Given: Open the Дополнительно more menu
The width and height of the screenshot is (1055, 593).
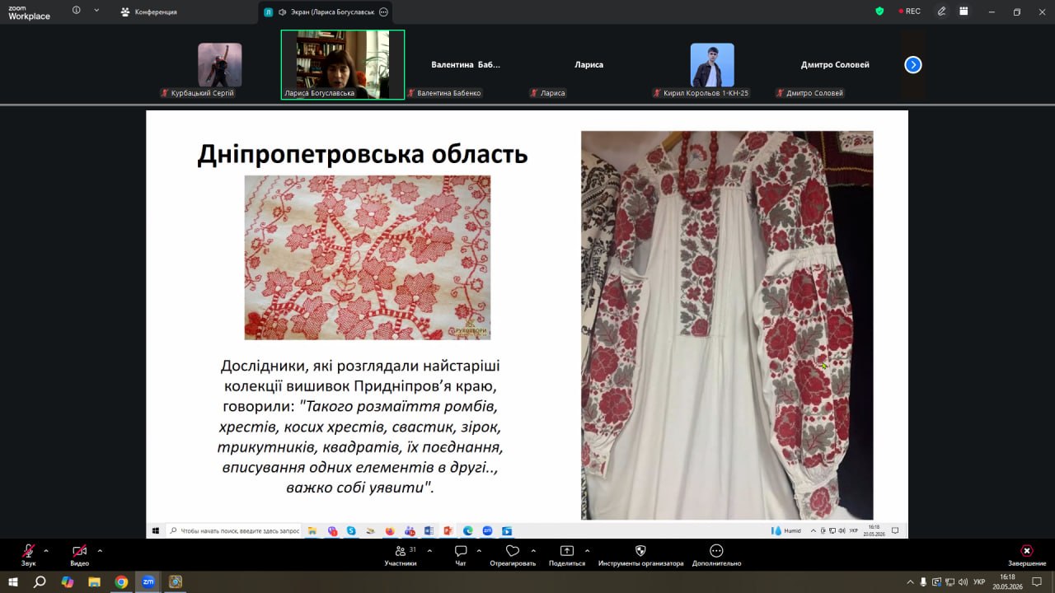Looking at the screenshot, I should 716,555.
